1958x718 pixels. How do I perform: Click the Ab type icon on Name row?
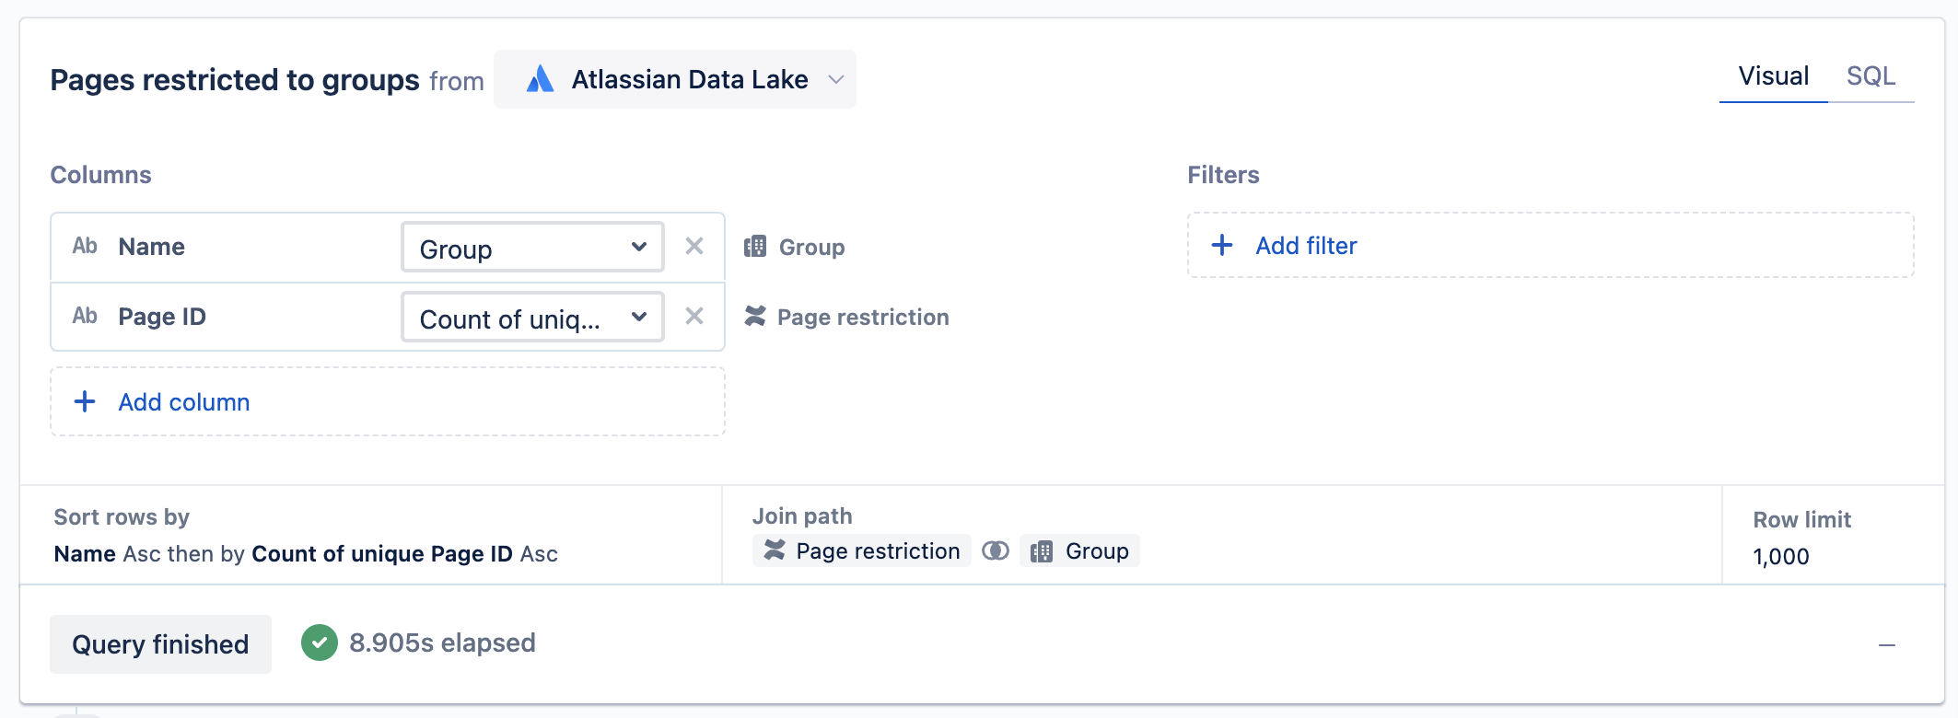[x=85, y=246]
